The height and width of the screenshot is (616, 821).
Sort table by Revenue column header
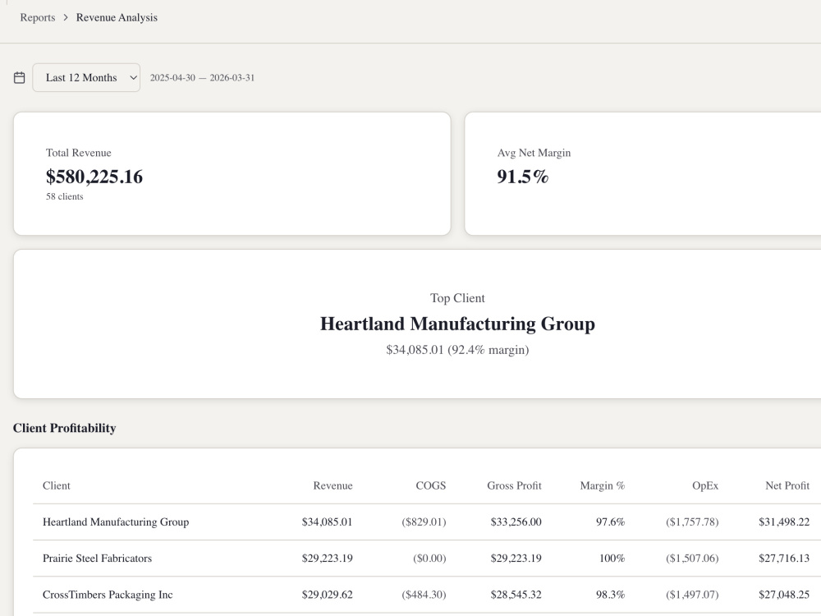(x=333, y=485)
